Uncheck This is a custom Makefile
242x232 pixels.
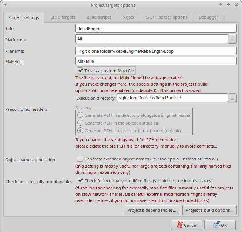[80, 70]
